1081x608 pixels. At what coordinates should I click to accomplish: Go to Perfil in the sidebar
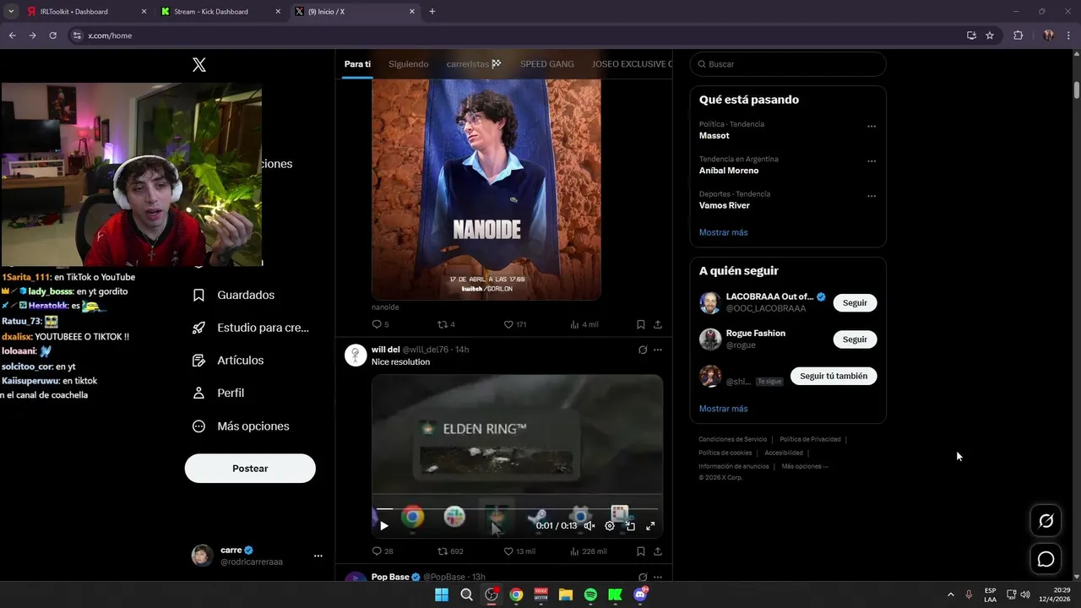[x=218, y=393]
